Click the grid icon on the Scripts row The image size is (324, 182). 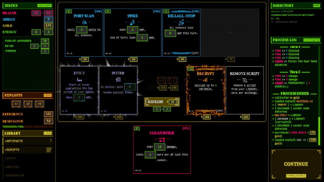(x=49, y=150)
